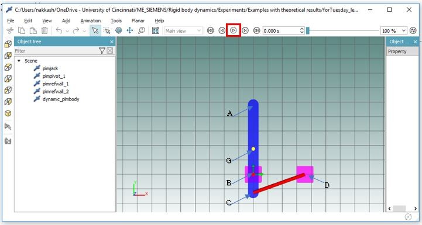Click the Redo arrow icon
Viewport: 422px width, 225px height.
click(x=76, y=30)
